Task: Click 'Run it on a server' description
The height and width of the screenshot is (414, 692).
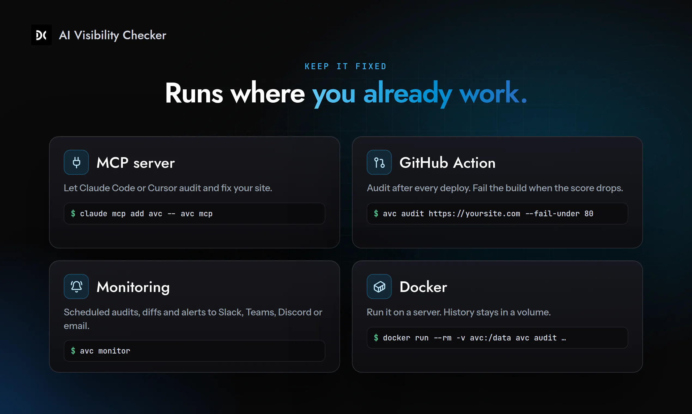Action: [459, 312]
